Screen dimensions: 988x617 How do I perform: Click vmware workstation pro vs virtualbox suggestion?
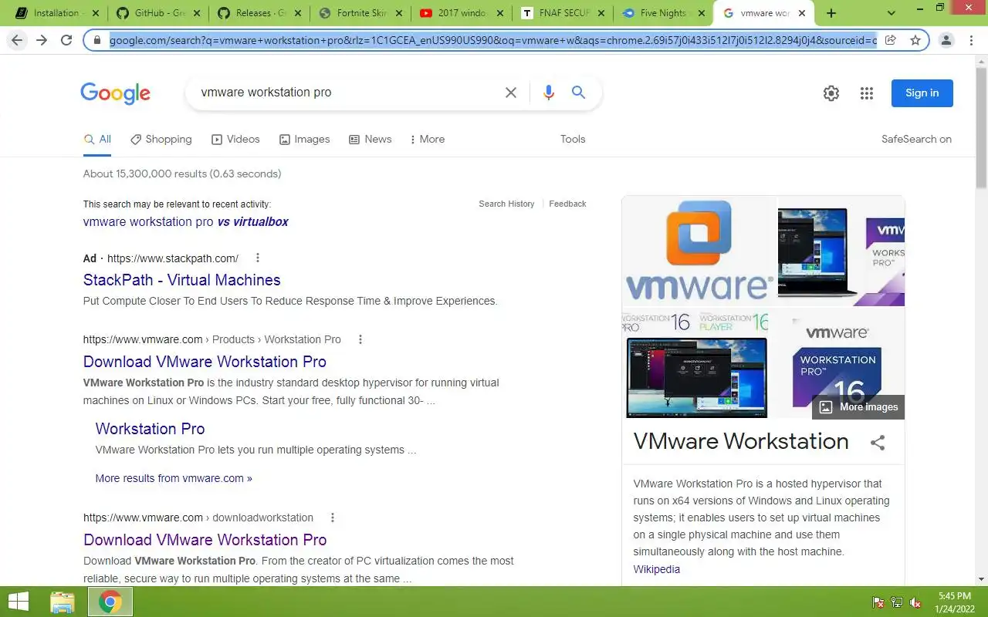point(186,222)
